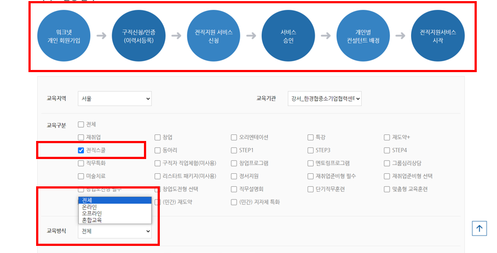This screenshot has height=253, width=497.
Task: Check the (민간) 지자체 특화 checkbox
Action: pyautogui.click(x=234, y=202)
